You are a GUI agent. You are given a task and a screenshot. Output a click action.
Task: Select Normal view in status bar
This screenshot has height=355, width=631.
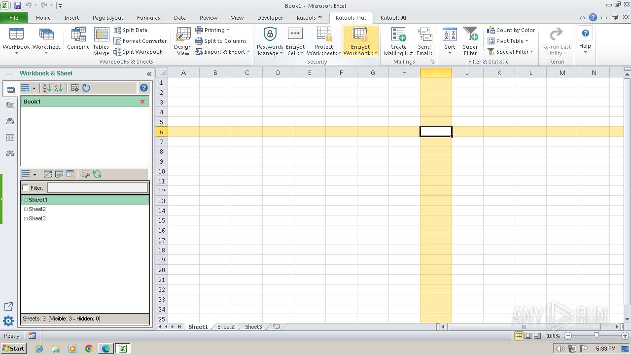point(519,336)
